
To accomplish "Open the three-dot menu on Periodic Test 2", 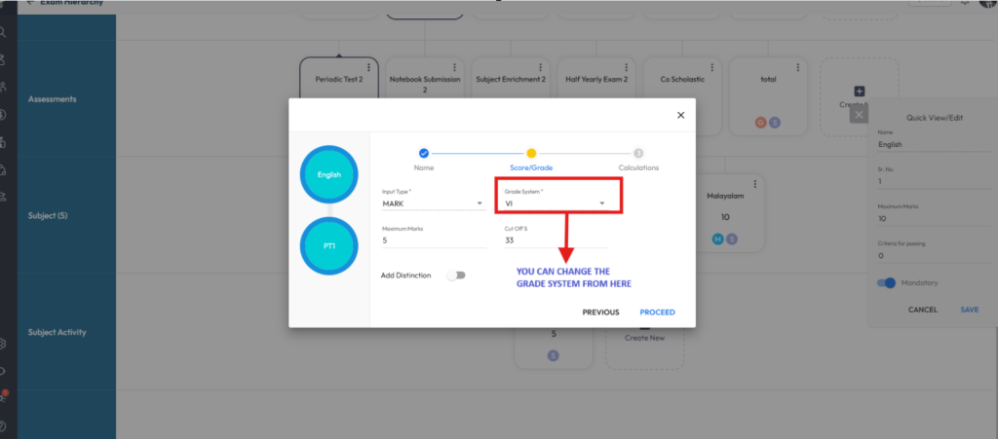I will point(369,67).
